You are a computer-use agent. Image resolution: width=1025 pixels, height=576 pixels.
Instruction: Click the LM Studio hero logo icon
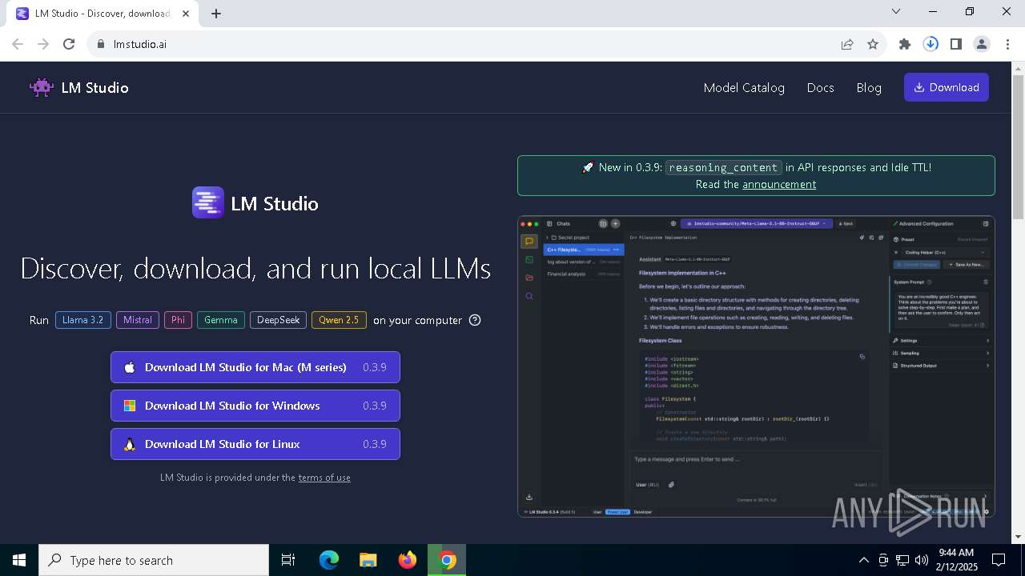coord(208,202)
